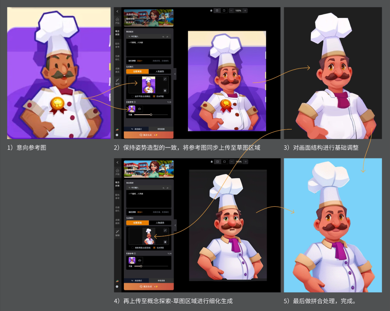Click the back arrow in the upper panel
This screenshot has height=311, width=390.
[x=117, y=12]
